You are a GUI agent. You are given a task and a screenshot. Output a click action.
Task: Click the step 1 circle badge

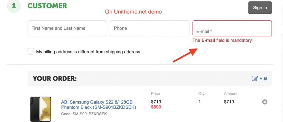tap(14, 6)
